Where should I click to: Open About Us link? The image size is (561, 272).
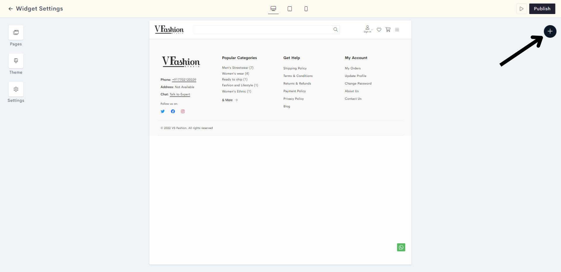[x=352, y=91]
